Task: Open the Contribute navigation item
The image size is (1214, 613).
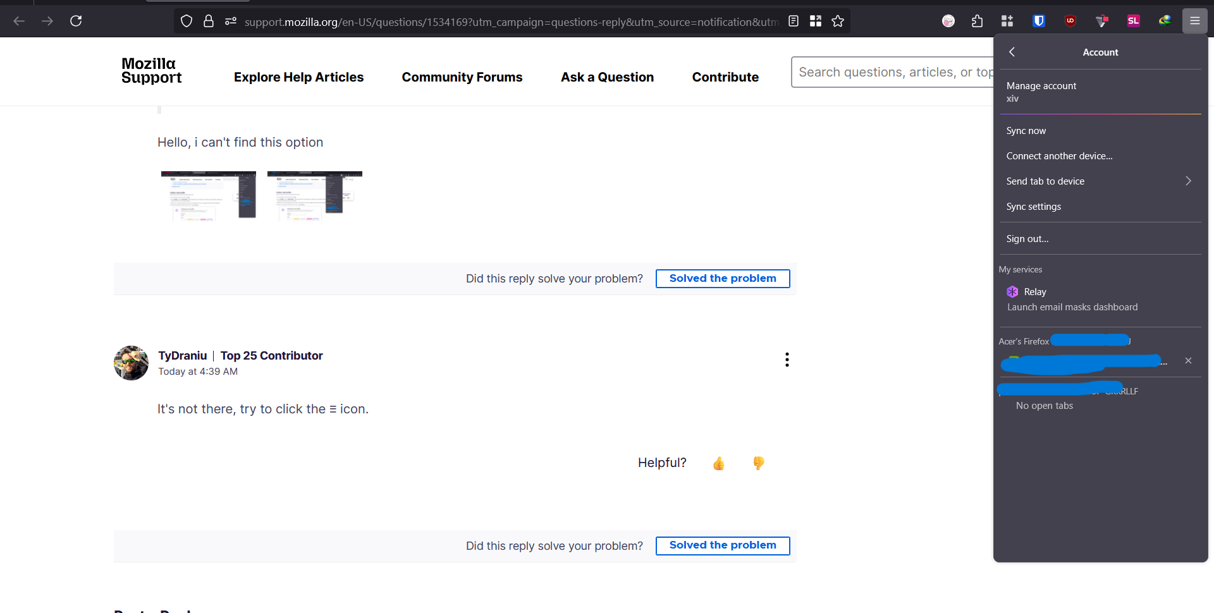Action: 725,77
